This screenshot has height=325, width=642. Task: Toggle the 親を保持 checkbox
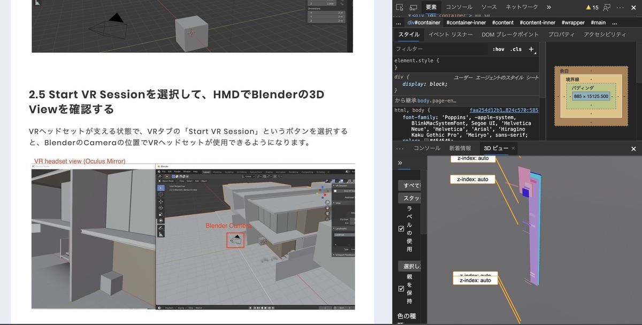(x=401, y=289)
